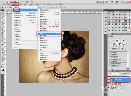Add a Black & White adjustment icon

120,44
